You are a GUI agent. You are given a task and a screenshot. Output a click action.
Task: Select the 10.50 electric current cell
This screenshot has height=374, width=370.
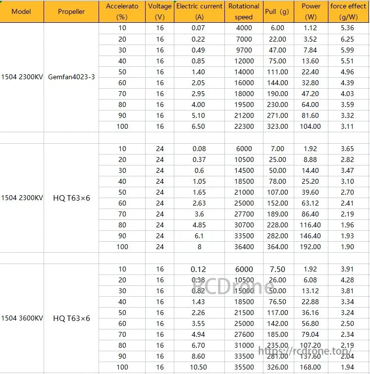tap(199, 367)
